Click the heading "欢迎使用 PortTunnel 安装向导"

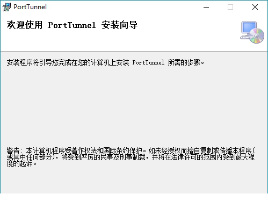coord(72,25)
